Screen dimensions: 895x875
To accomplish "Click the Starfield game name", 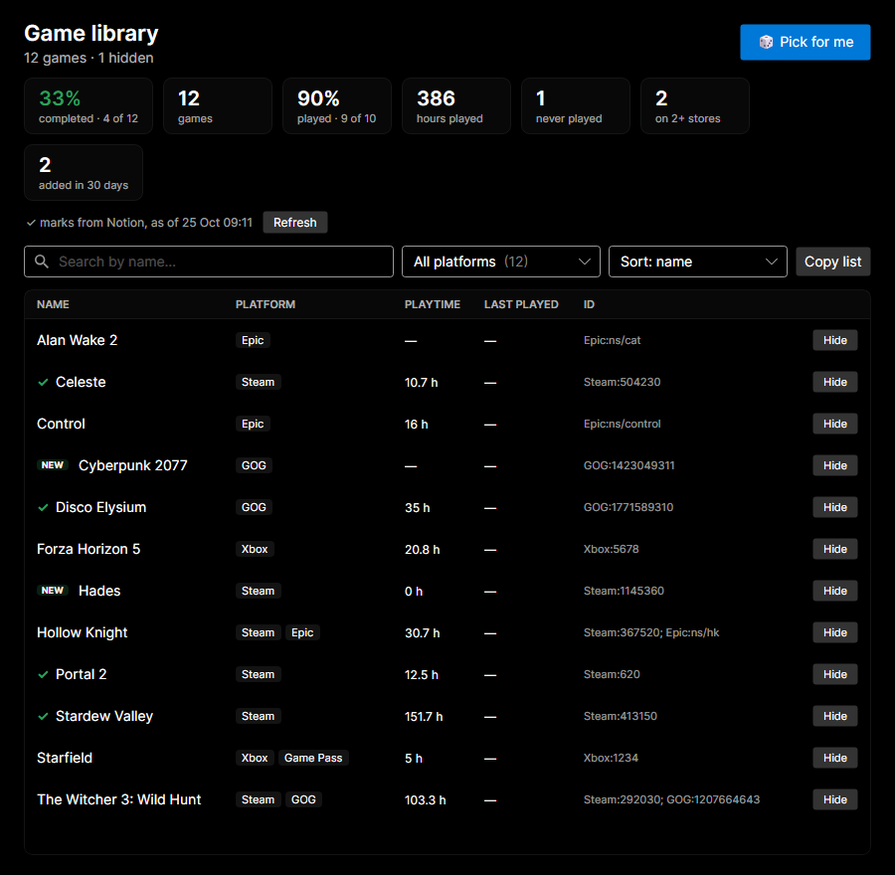I will pyautogui.click(x=65, y=758).
